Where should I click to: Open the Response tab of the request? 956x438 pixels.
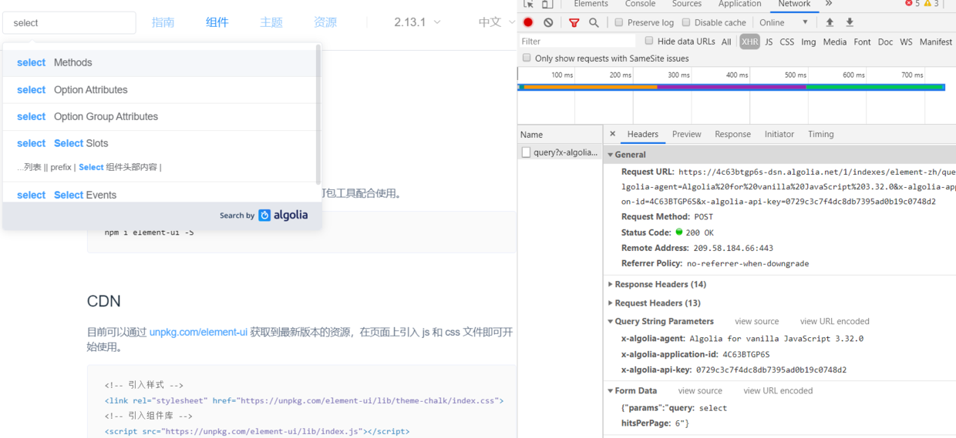(x=732, y=134)
